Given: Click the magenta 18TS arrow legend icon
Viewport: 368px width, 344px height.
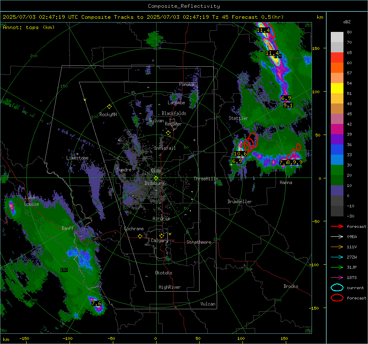Looking at the screenshot, I should tap(337, 278).
